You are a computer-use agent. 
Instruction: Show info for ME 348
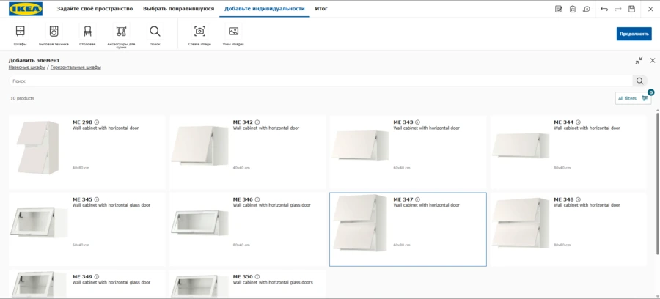[578, 199]
